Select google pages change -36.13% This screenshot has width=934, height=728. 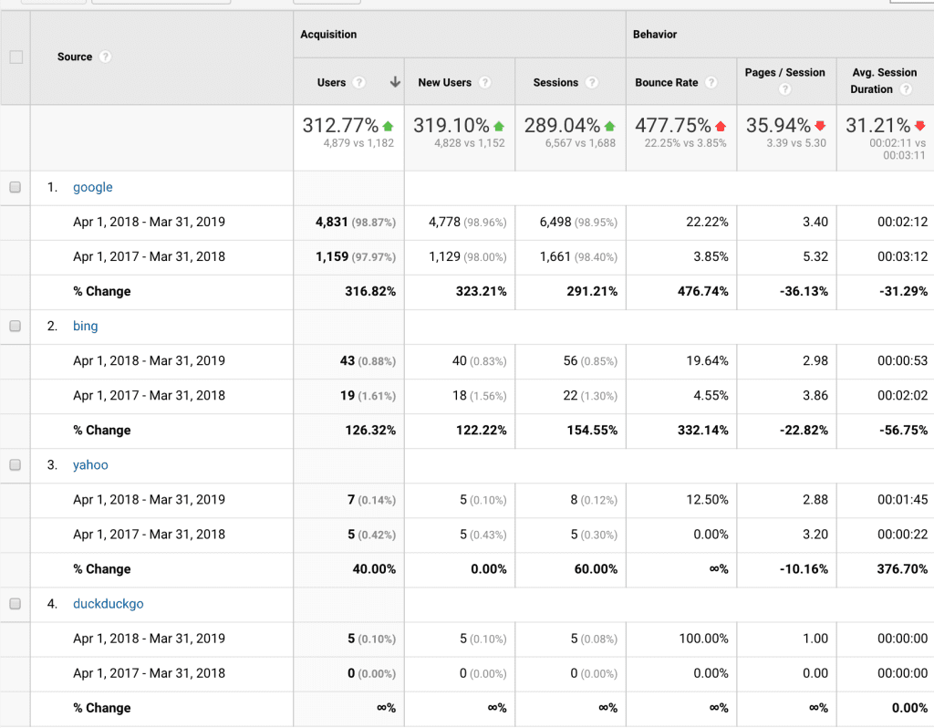click(x=804, y=291)
